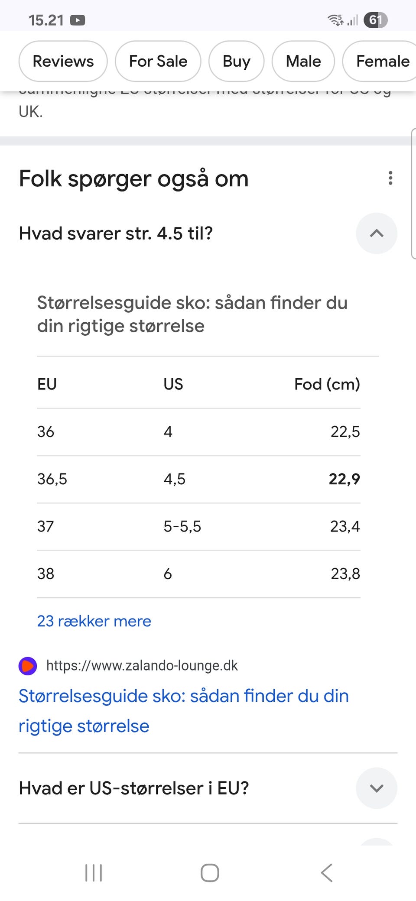Choose the Male filter chip
416x901 pixels.
click(x=303, y=62)
